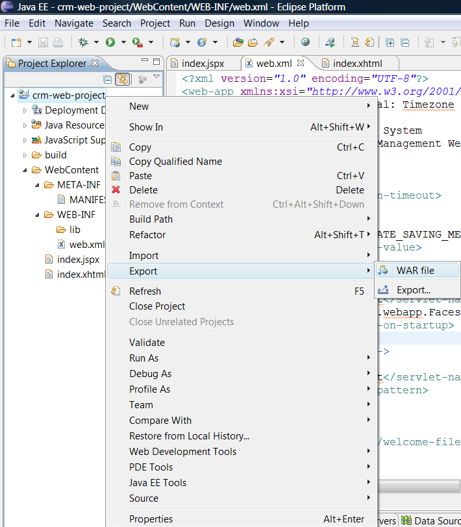
Task: Choose Export... from the submenu
Action: coord(417,289)
